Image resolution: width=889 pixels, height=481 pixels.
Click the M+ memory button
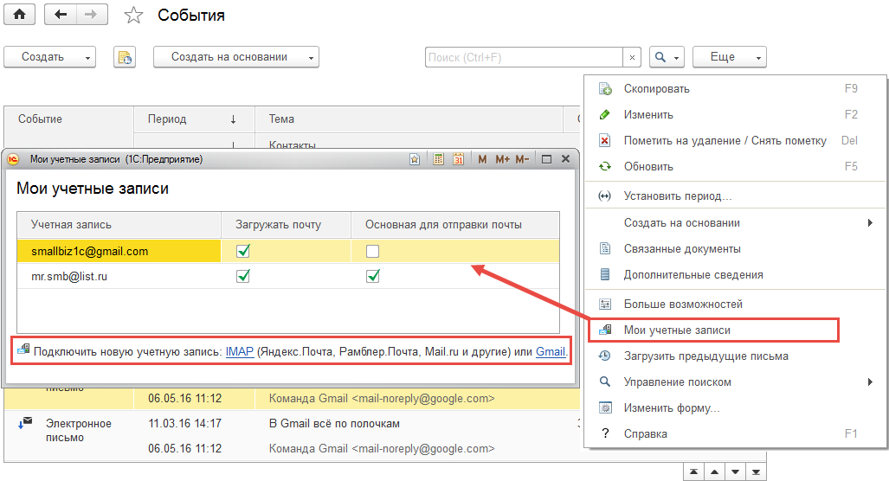pos(502,159)
